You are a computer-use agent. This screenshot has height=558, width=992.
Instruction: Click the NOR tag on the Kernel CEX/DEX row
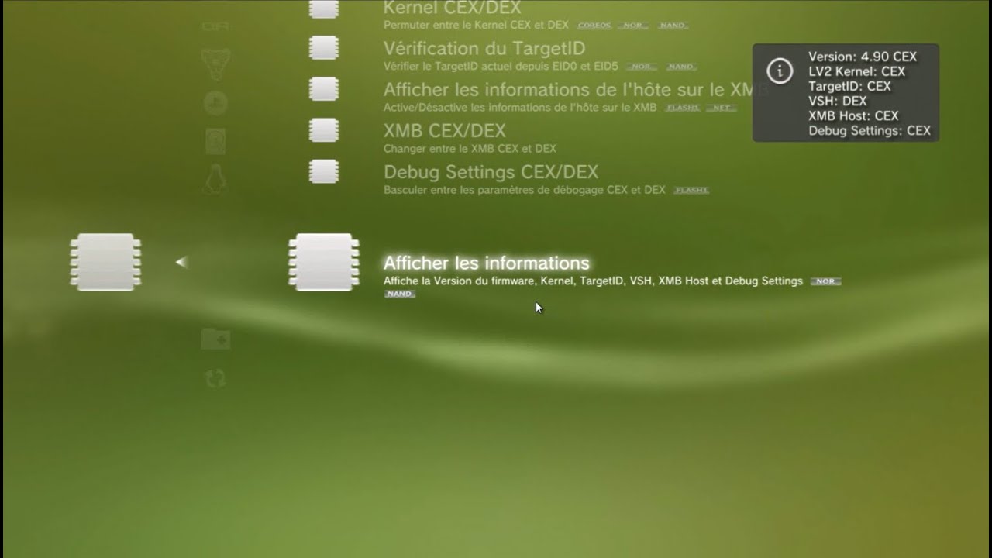[x=633, y=26]
